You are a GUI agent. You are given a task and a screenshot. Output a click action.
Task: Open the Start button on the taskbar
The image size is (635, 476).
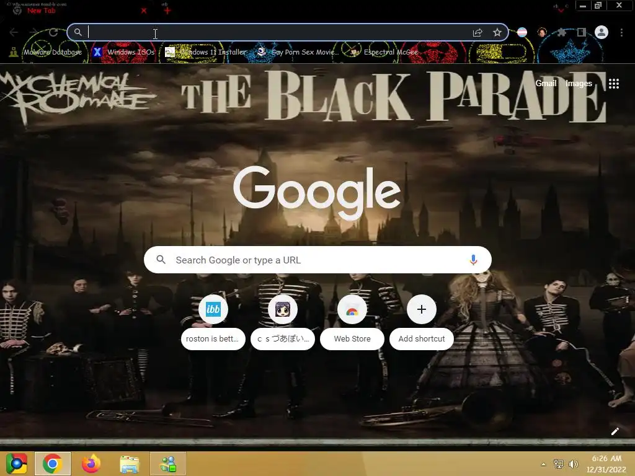(16, 464)
